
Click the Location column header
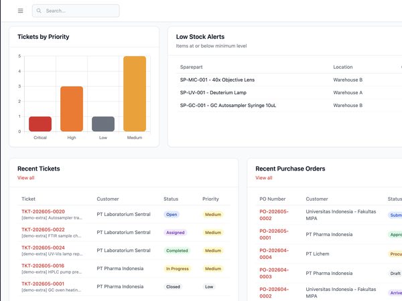(343, 67)
